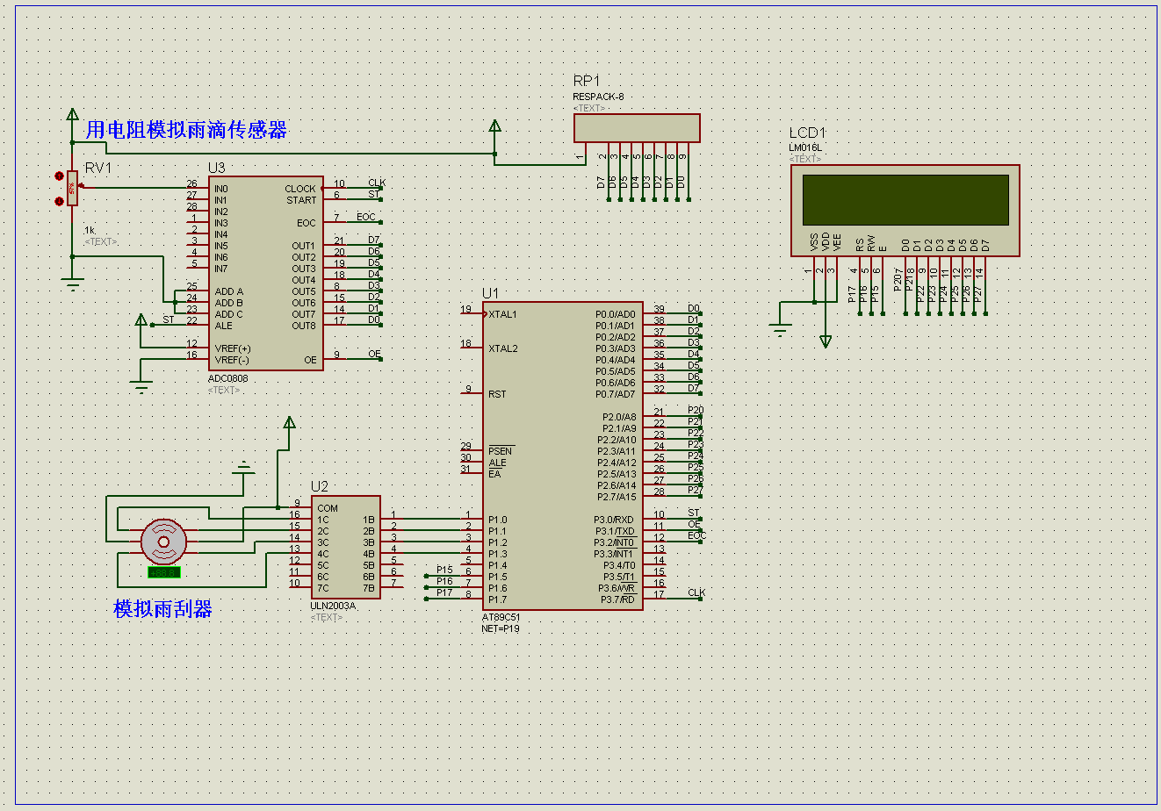
Task: Click the 'U2' reference label
Action: tap(320, 486)
